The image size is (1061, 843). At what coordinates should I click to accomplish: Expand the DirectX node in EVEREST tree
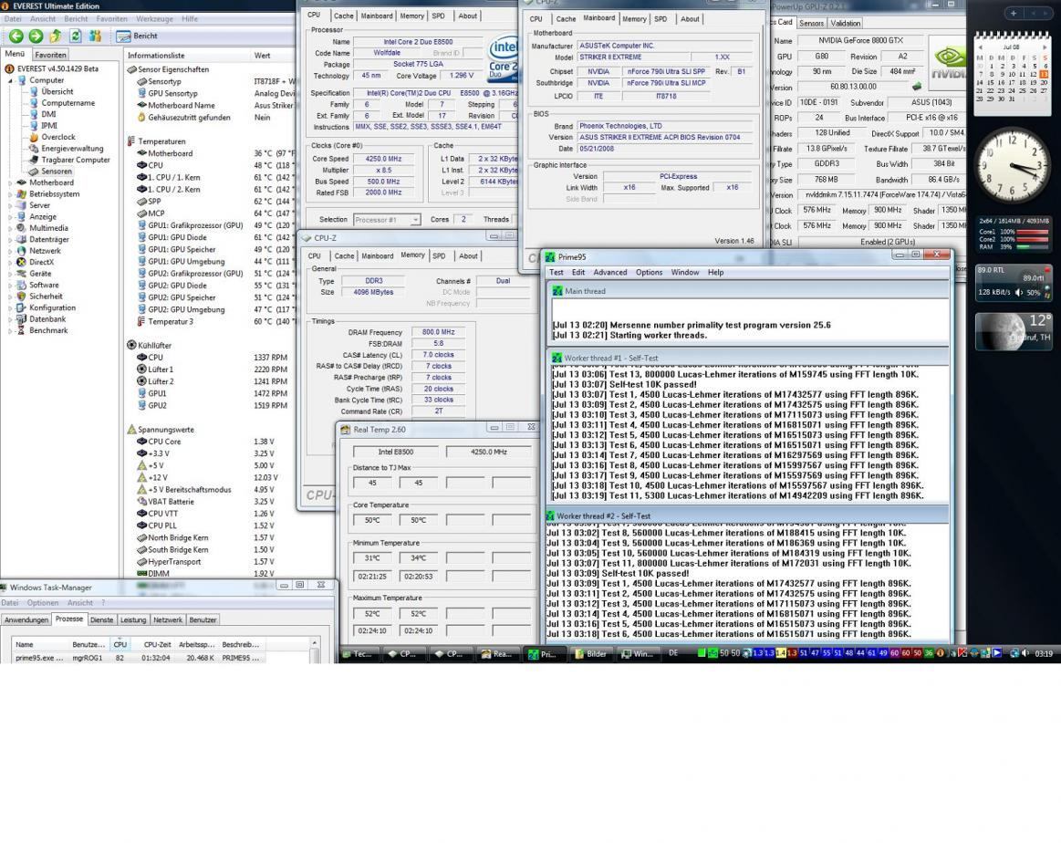10,263
